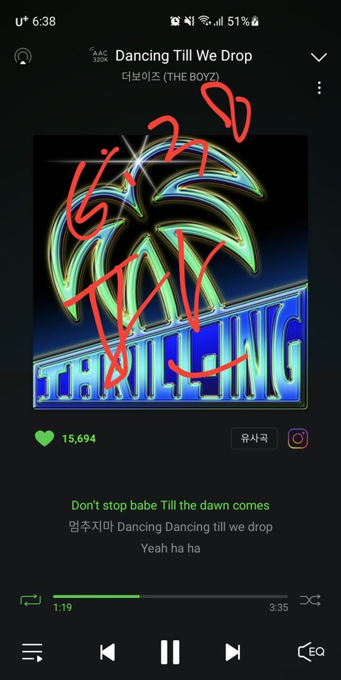
Task: Skip to previous track
Action: click(107, 652)
